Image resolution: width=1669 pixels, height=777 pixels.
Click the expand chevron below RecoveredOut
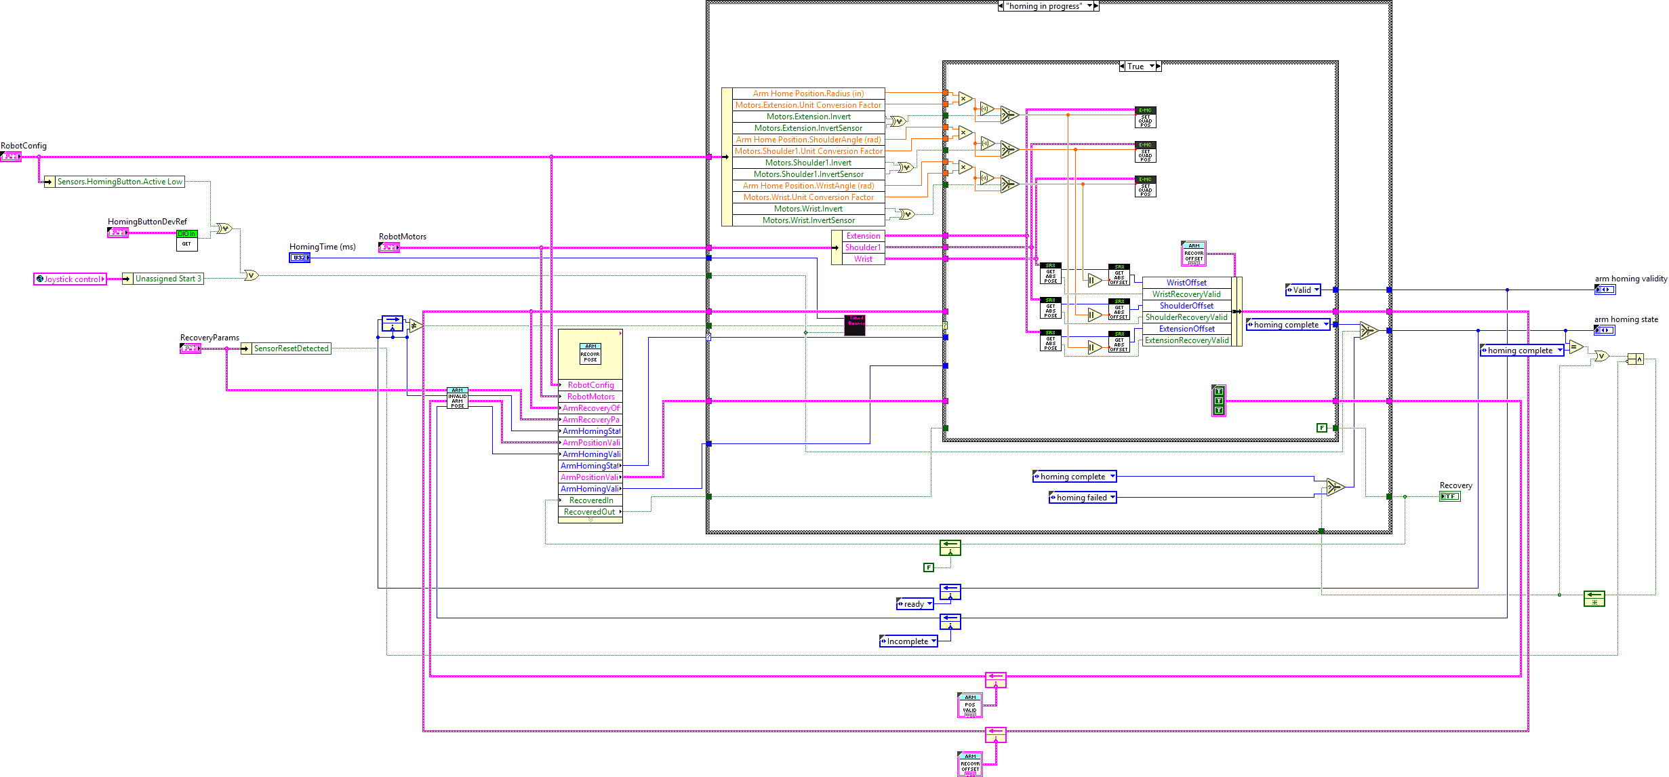click(590, 520)
